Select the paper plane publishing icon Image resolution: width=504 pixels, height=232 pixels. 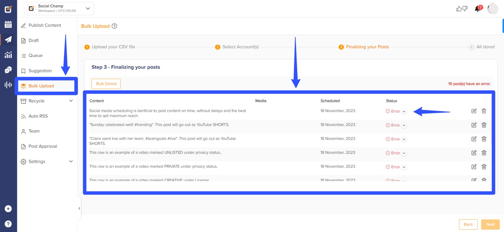8,39
